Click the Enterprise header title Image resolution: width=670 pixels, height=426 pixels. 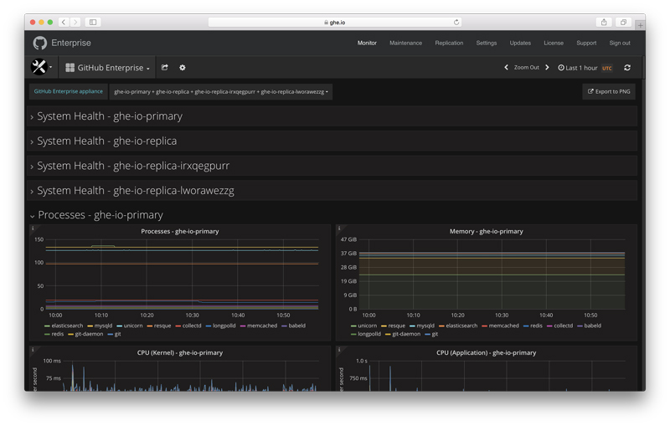click(71, 44)
